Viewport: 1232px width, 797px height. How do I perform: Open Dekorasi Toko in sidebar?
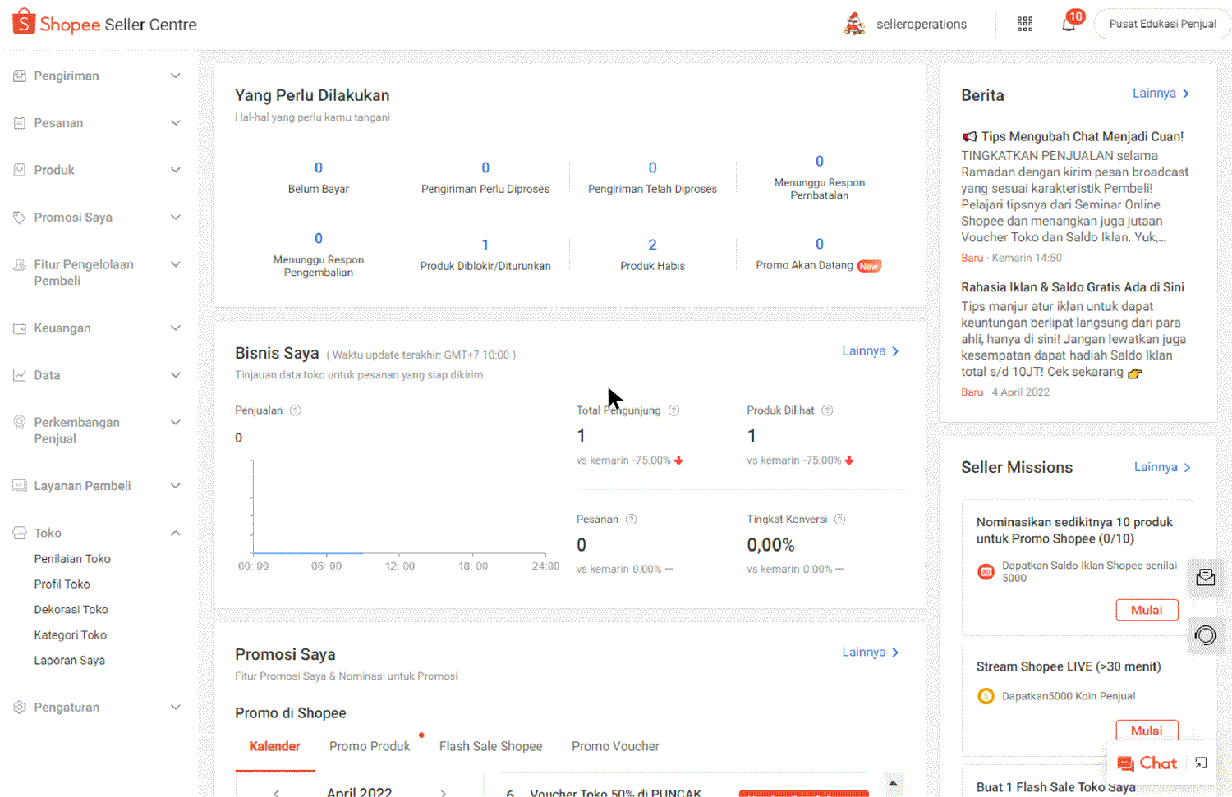(71, 610)
